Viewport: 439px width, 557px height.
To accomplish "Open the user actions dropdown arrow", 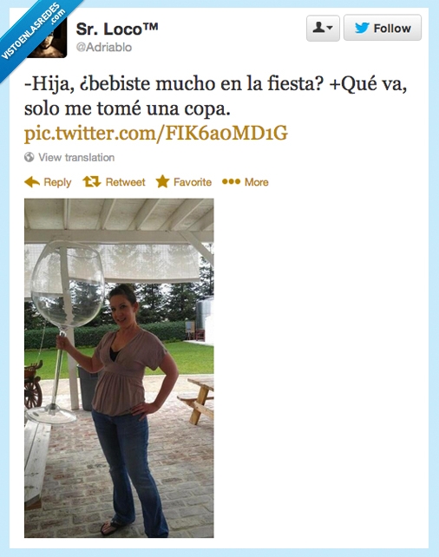I will click(x=330, y=28).
